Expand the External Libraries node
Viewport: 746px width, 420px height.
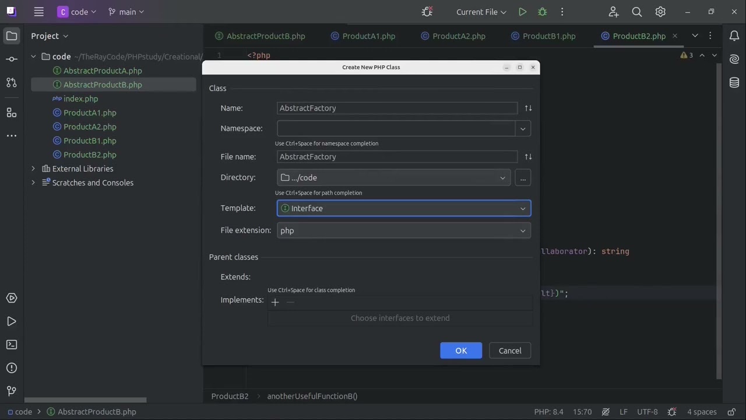[33, 169]
